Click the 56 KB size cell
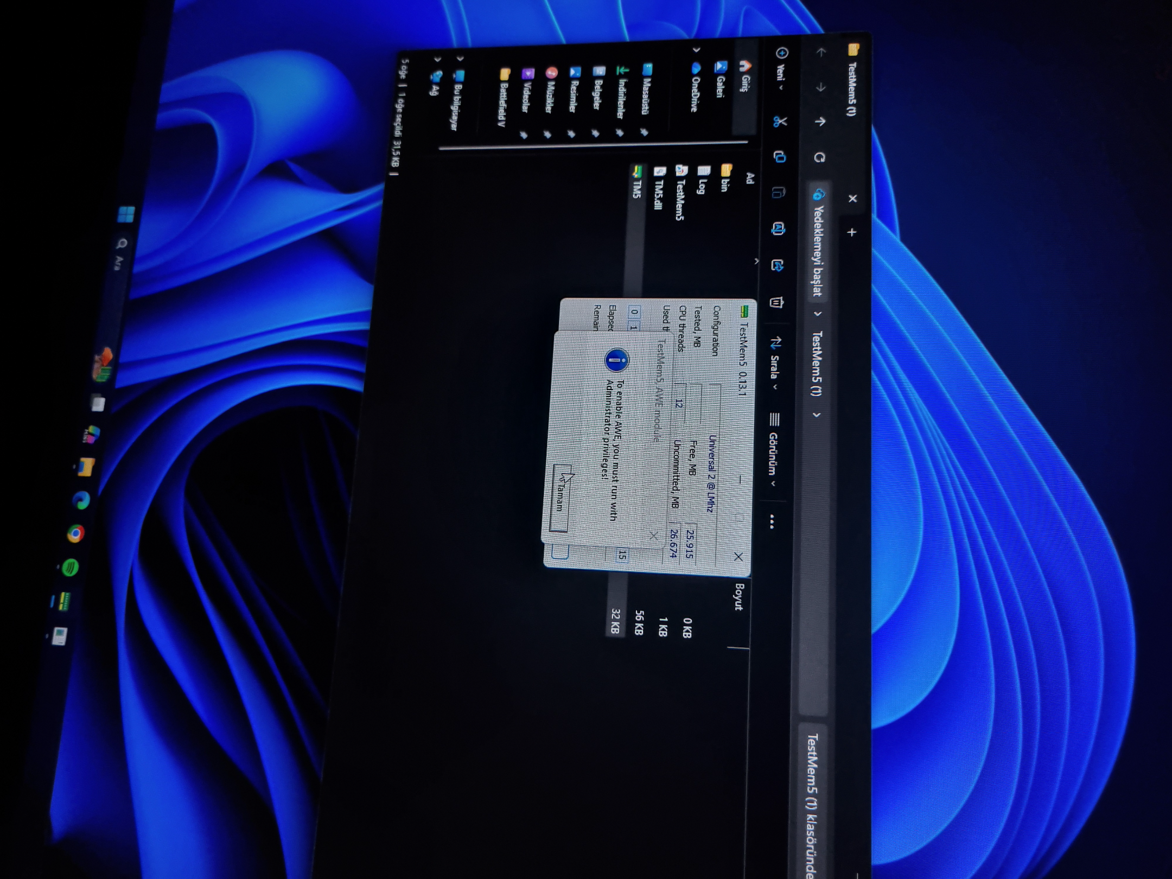This screenshot has width=1172, height=879. [x=639, y=623]
